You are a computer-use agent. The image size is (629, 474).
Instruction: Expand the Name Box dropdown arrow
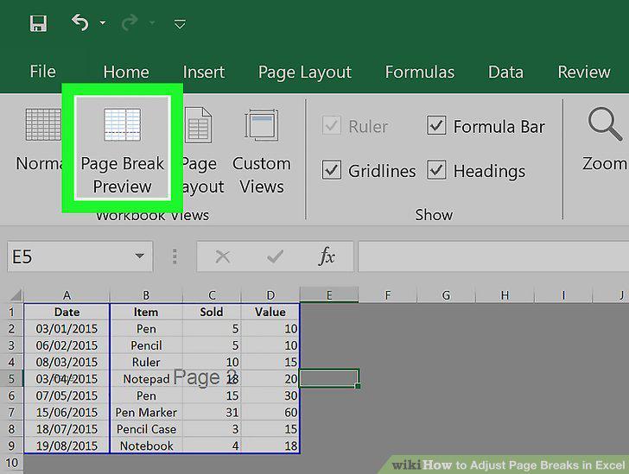pyautogui.click(x=140, y=256)
